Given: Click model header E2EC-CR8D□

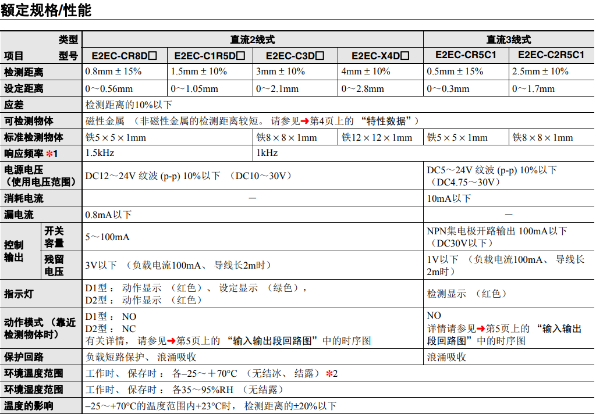Looking at the screenshot, I should coord(125,56).
